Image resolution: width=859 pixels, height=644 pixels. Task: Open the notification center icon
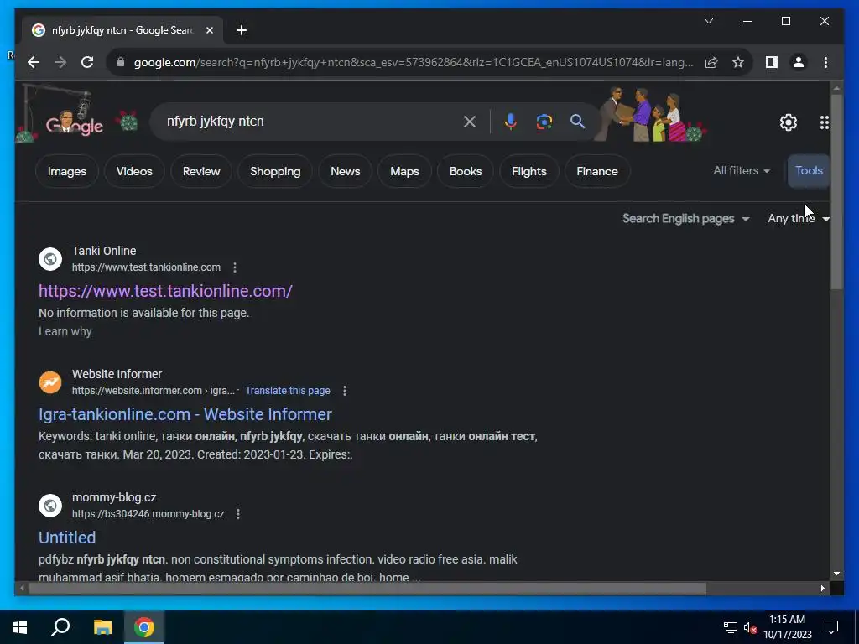coord(831,627)
